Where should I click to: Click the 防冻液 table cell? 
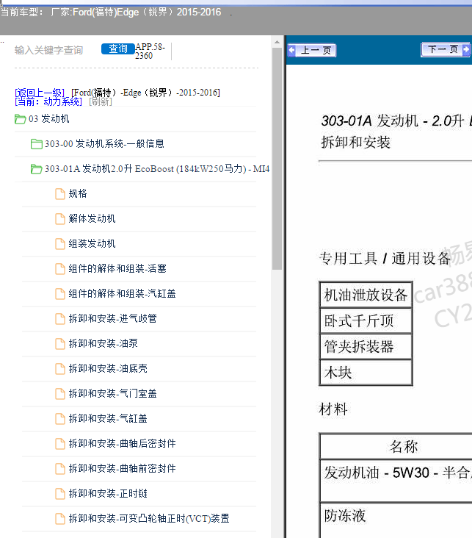point(396,521)
